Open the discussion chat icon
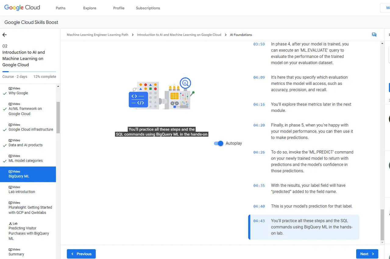Screen dimensions: 390x259 tap(374, 35)
